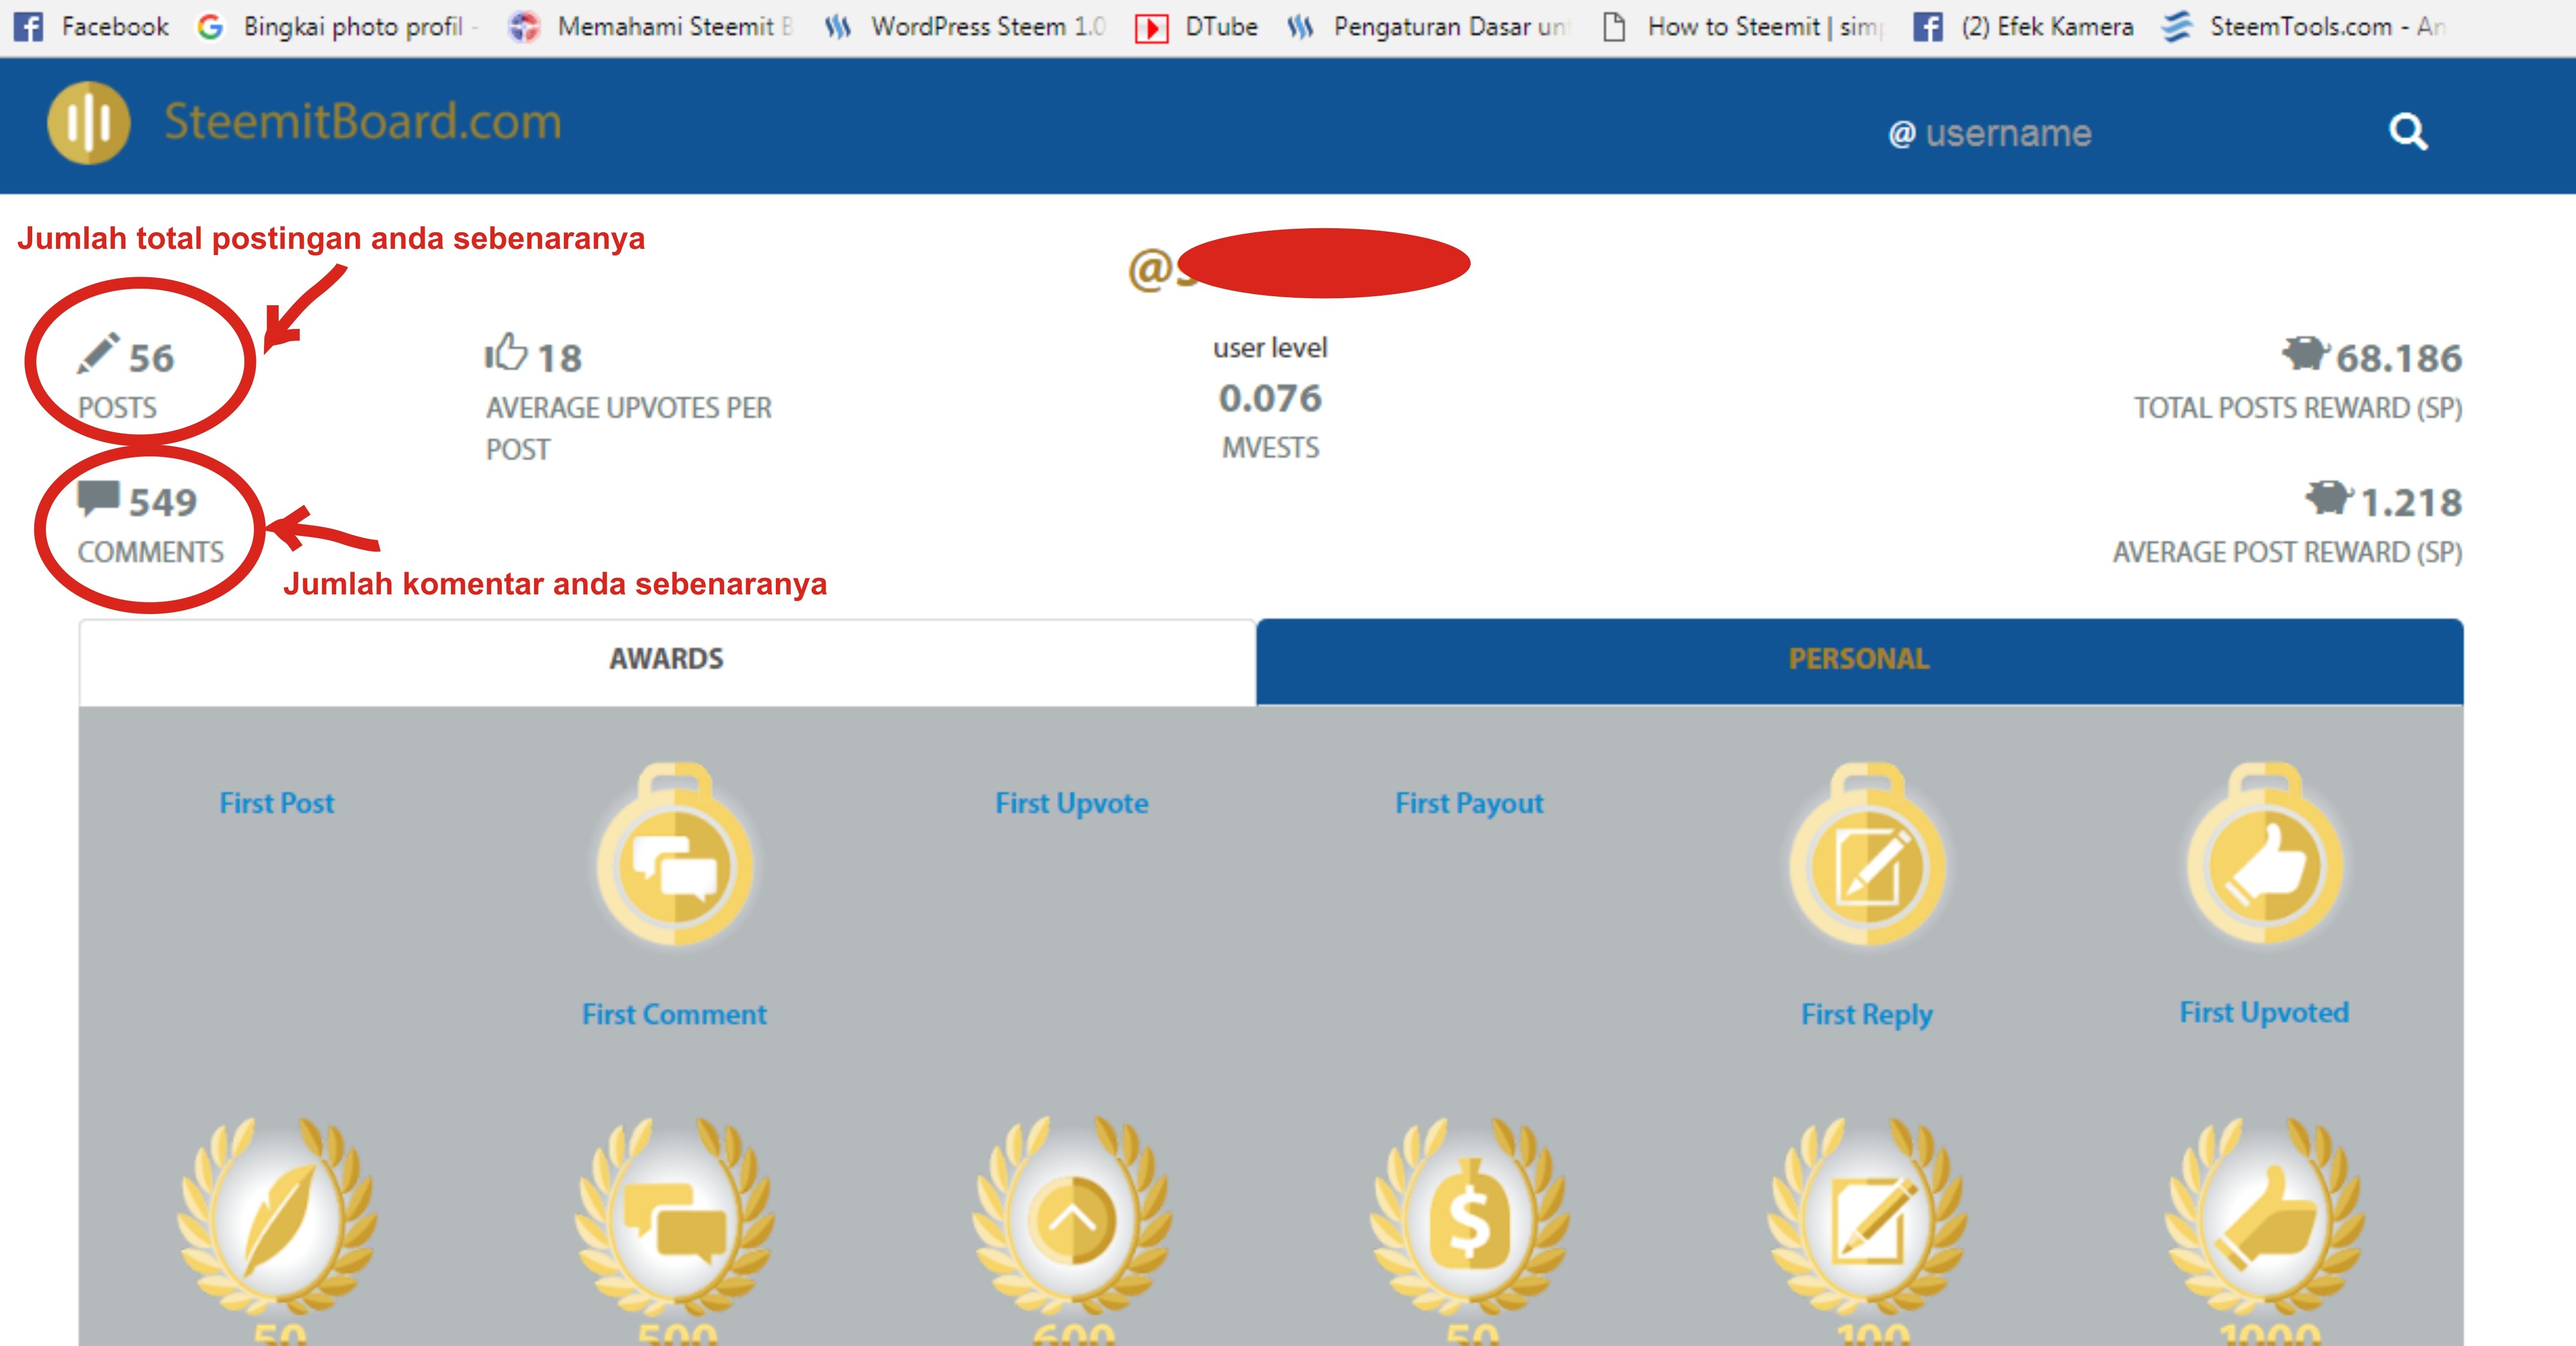This screenshot has width=2576, height=1346.
Task: Click the total reward value 68.186
Action: pyautogui.click(x=2398, y=358)
